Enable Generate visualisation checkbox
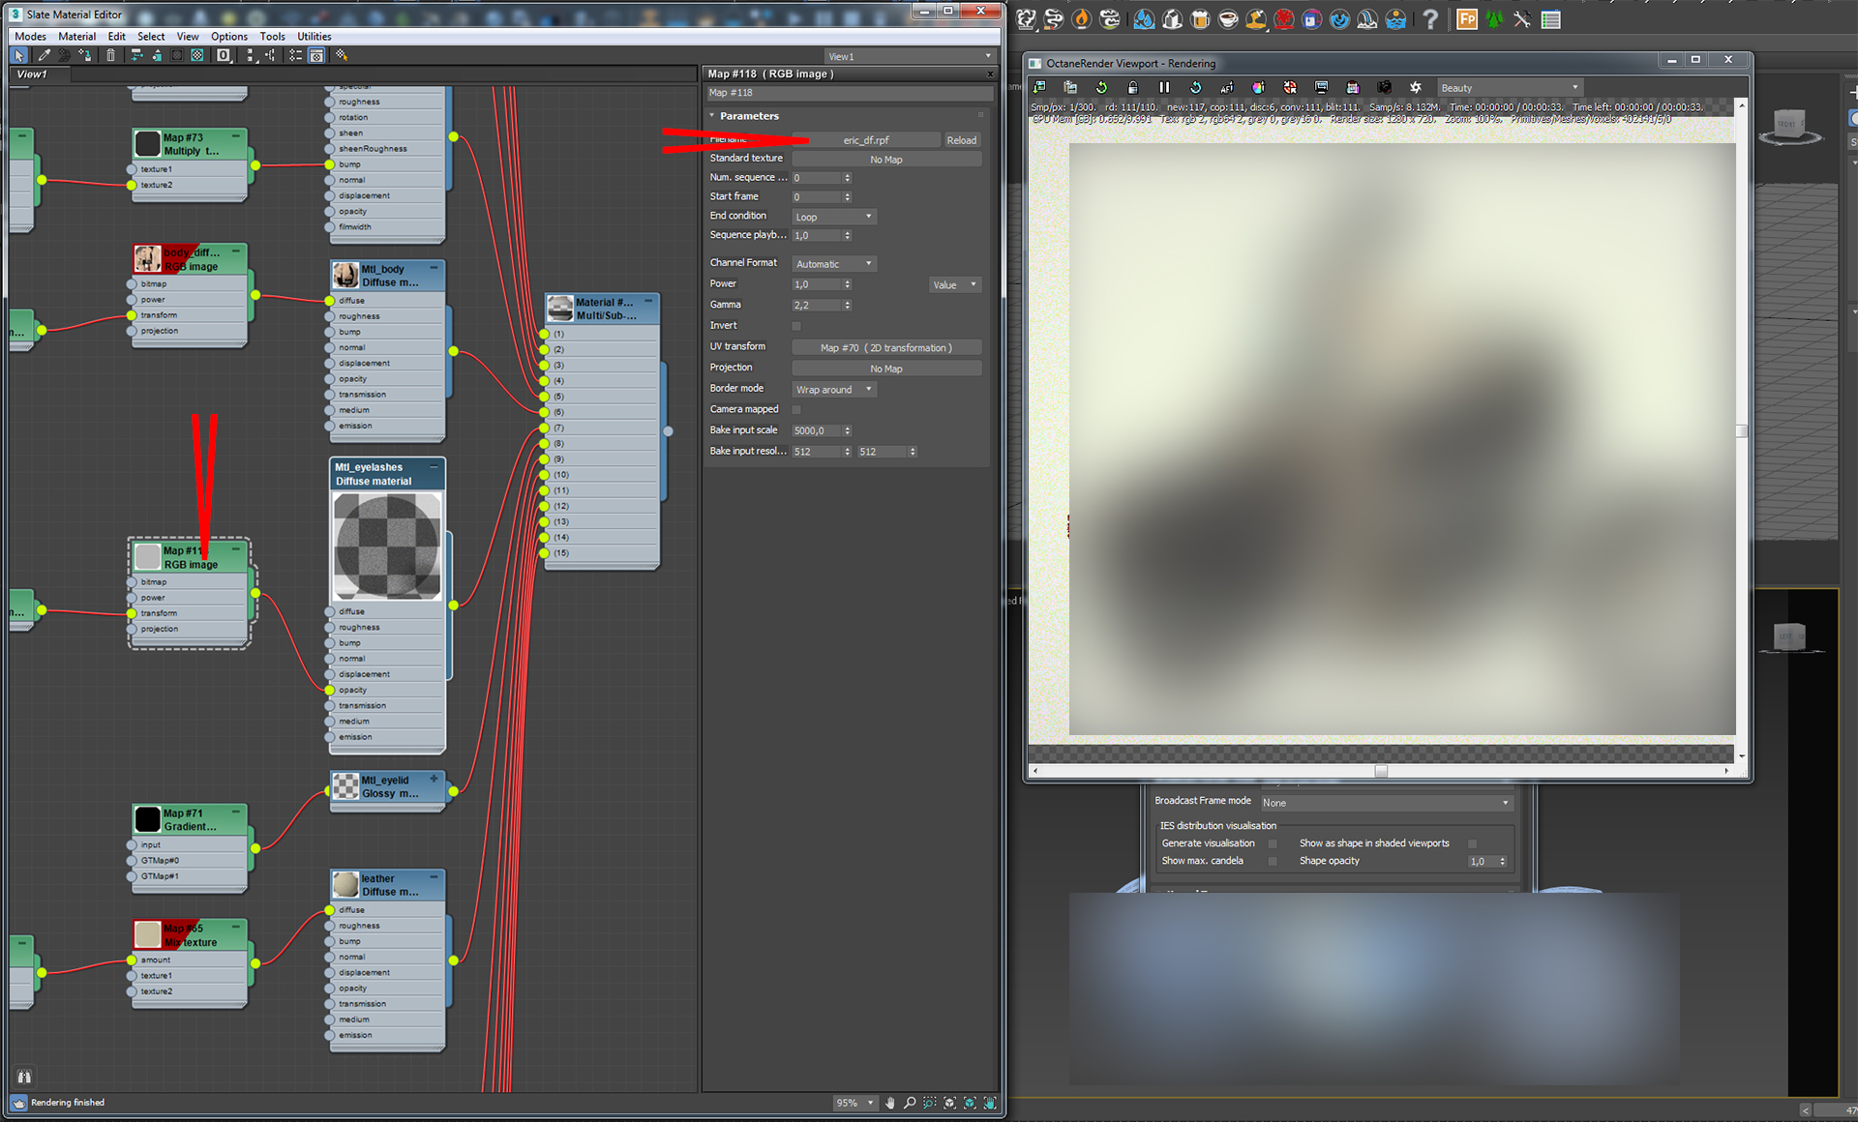This screenshot has width=1858, height=1122. click(1273, 843)
